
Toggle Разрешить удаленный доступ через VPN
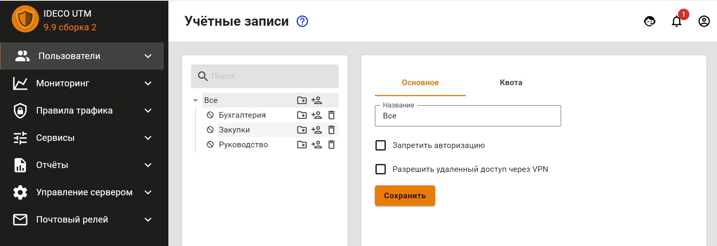click(x=381, y=169)
